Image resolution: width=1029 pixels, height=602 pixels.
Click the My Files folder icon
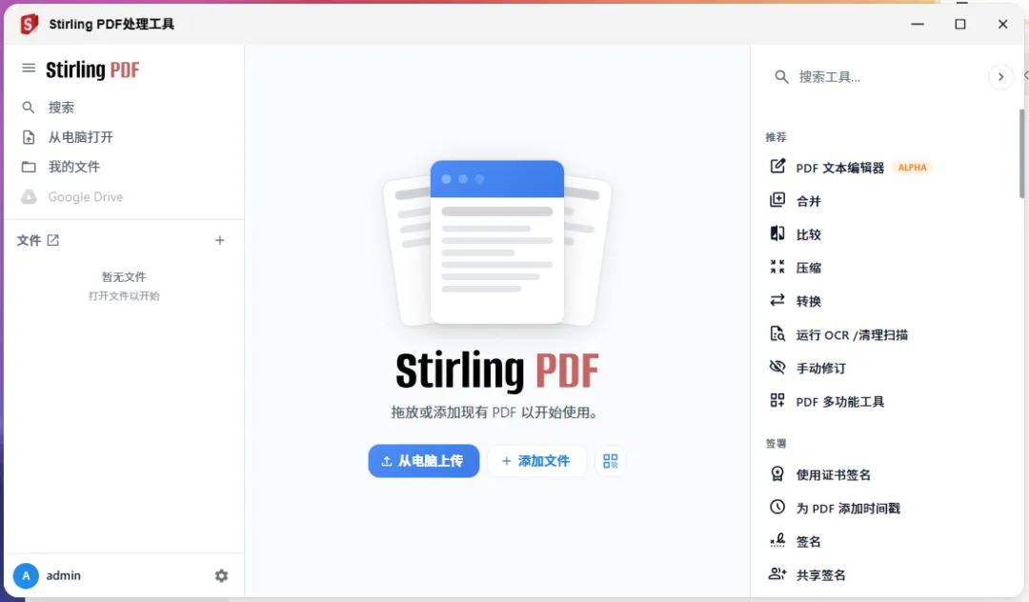(x=29, y=167)
